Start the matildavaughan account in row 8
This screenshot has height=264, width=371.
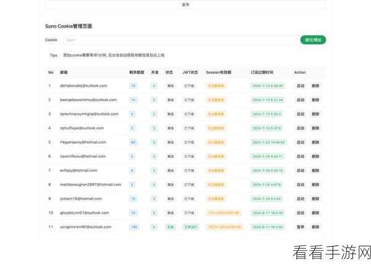click(301, 184)
